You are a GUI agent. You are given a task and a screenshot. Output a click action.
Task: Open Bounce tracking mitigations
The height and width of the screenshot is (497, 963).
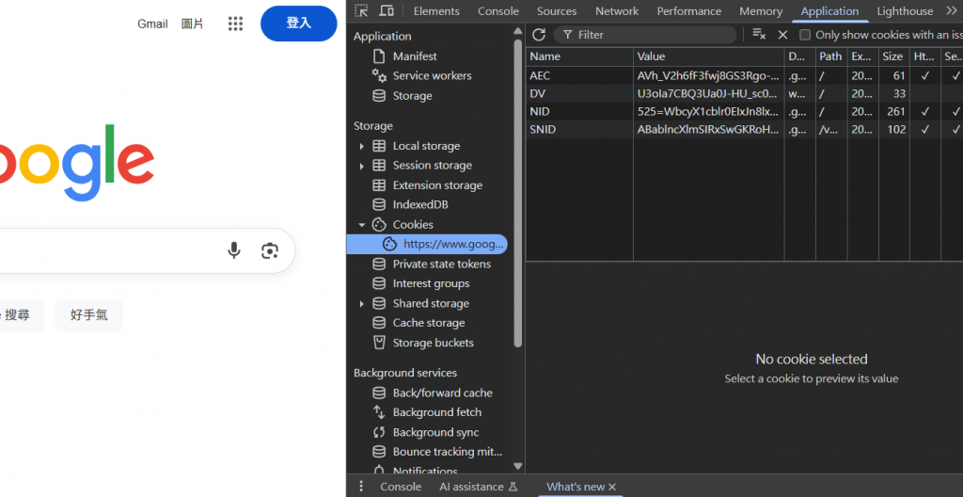click(x=438, y=452)
